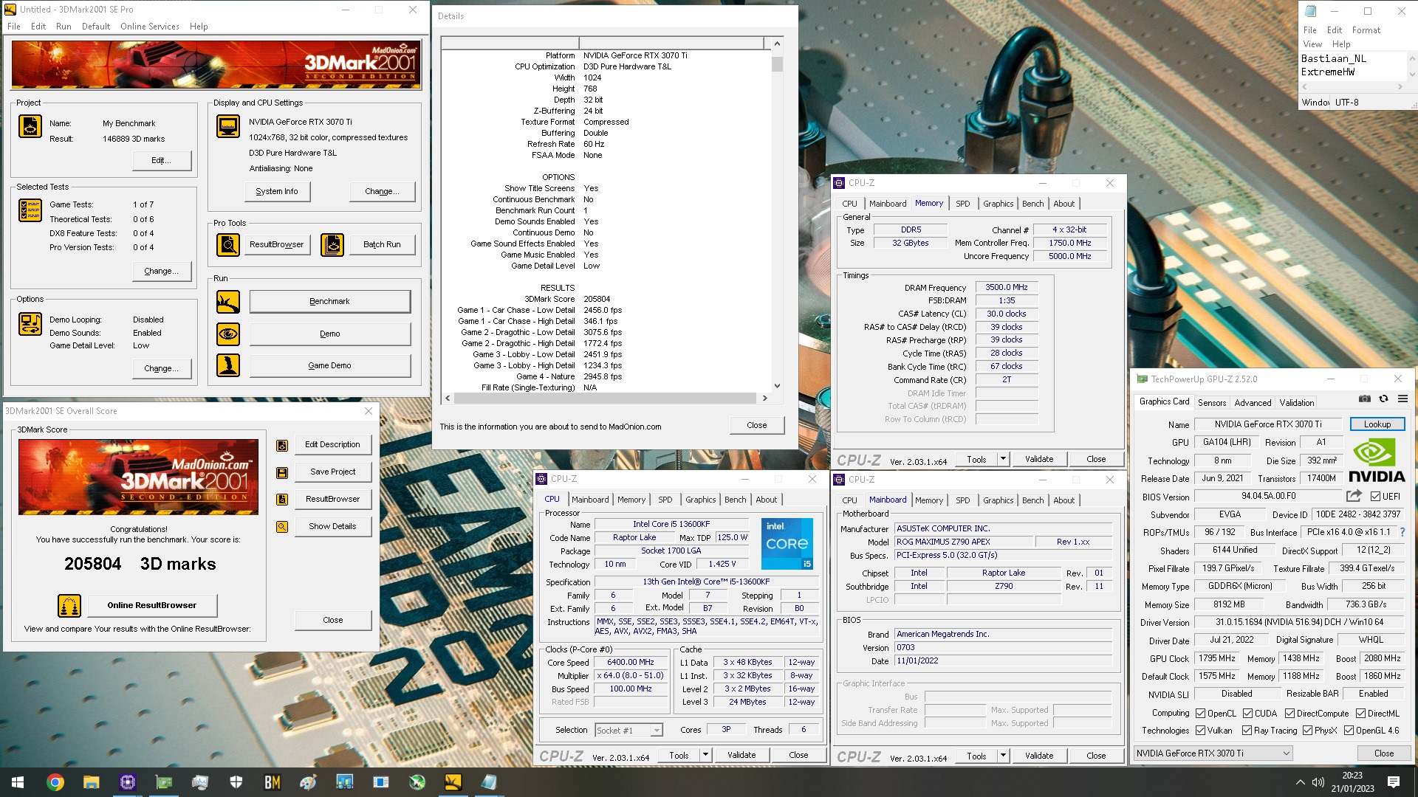The image size is (1418, 797).
Task: Click the Lookup button in GPU-Z
Action: point(1377,424)
